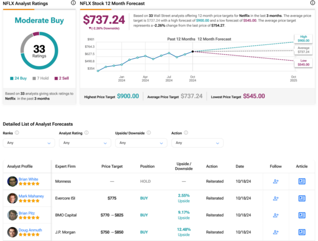Image resolution: width=318 pixels, height=241 pixels.
Task: Follow analyst Brian White
Action: click(276, 182)
